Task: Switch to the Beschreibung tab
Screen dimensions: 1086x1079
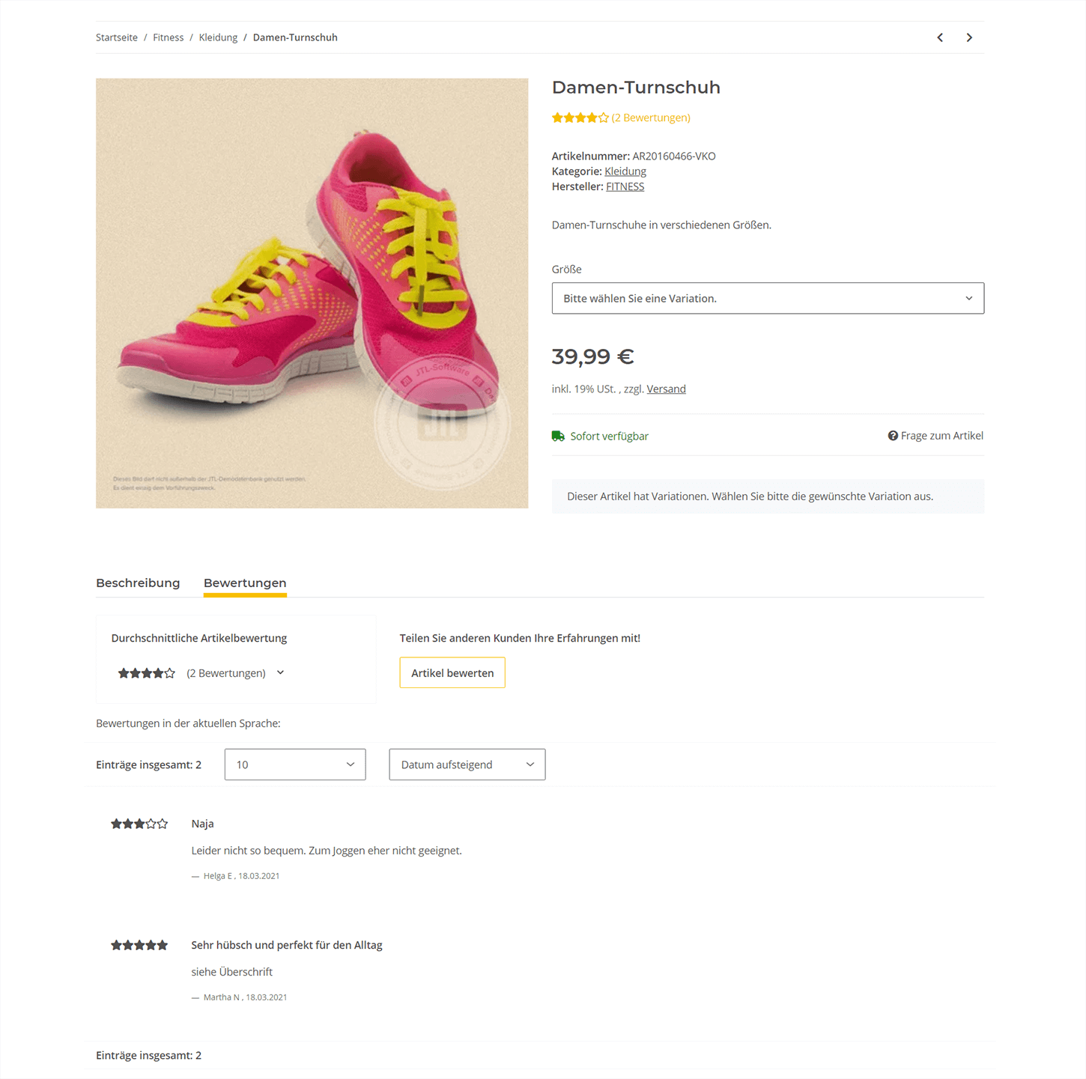Action: pos(138,583)
